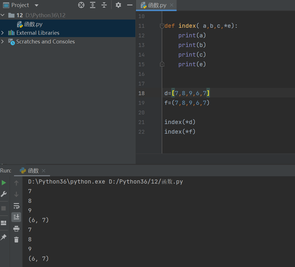The height and width of the screenshot is (267, 295).
Task: Clear console with trash icon
Action: [x=16, y=240]
